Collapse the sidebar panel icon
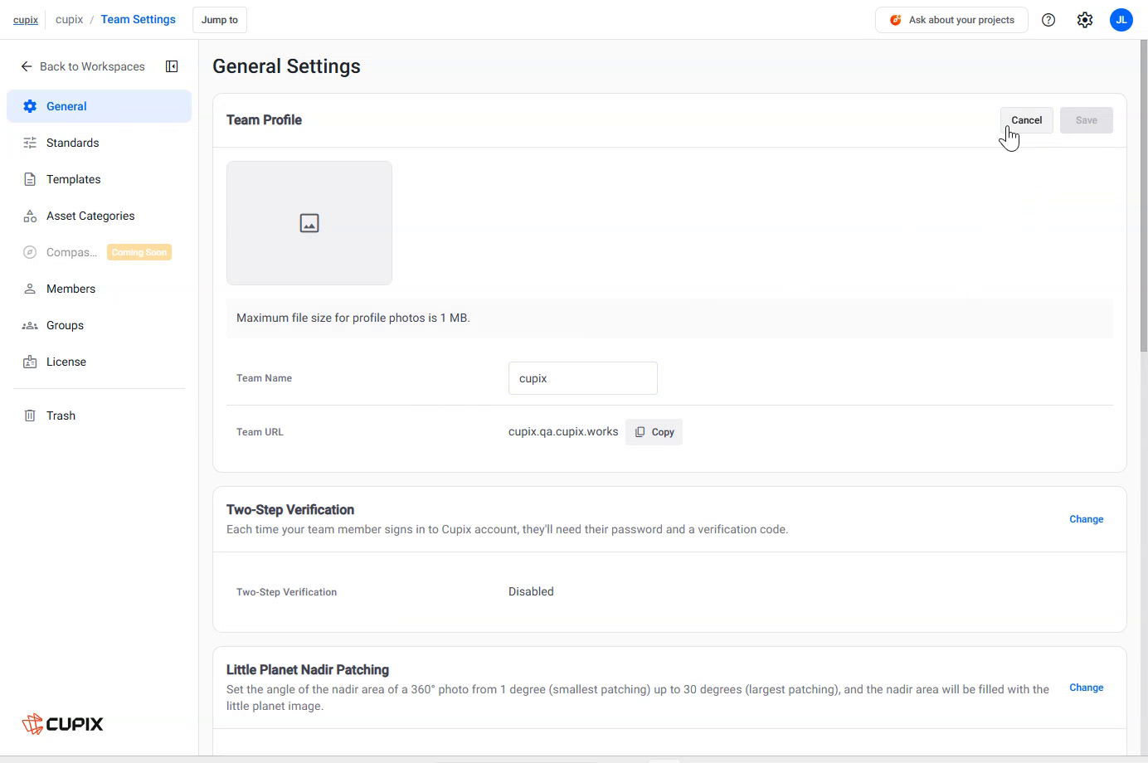This screenshot has height=763, width=1148. point(172,66)
